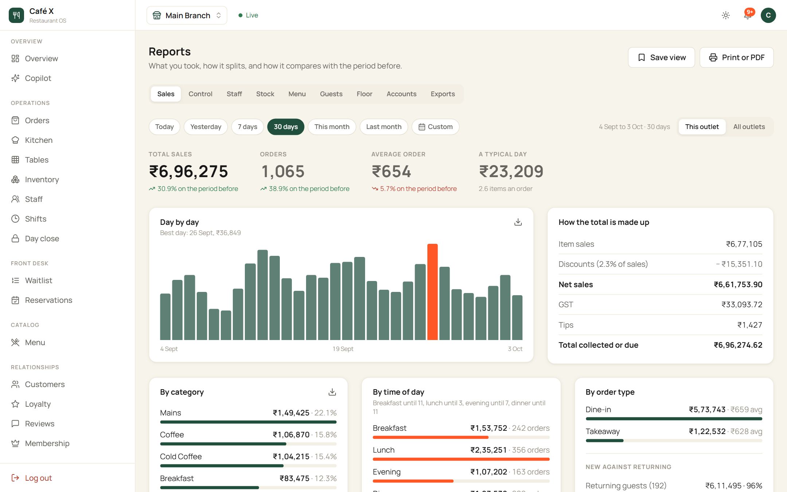Open the Menu utensils icon in sidebar
This screenshot has width=787, height=492.
point(15,343)
